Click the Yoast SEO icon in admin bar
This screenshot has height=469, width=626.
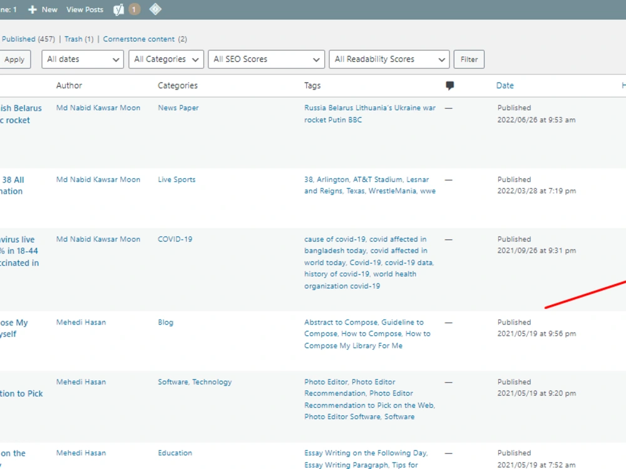118,9
